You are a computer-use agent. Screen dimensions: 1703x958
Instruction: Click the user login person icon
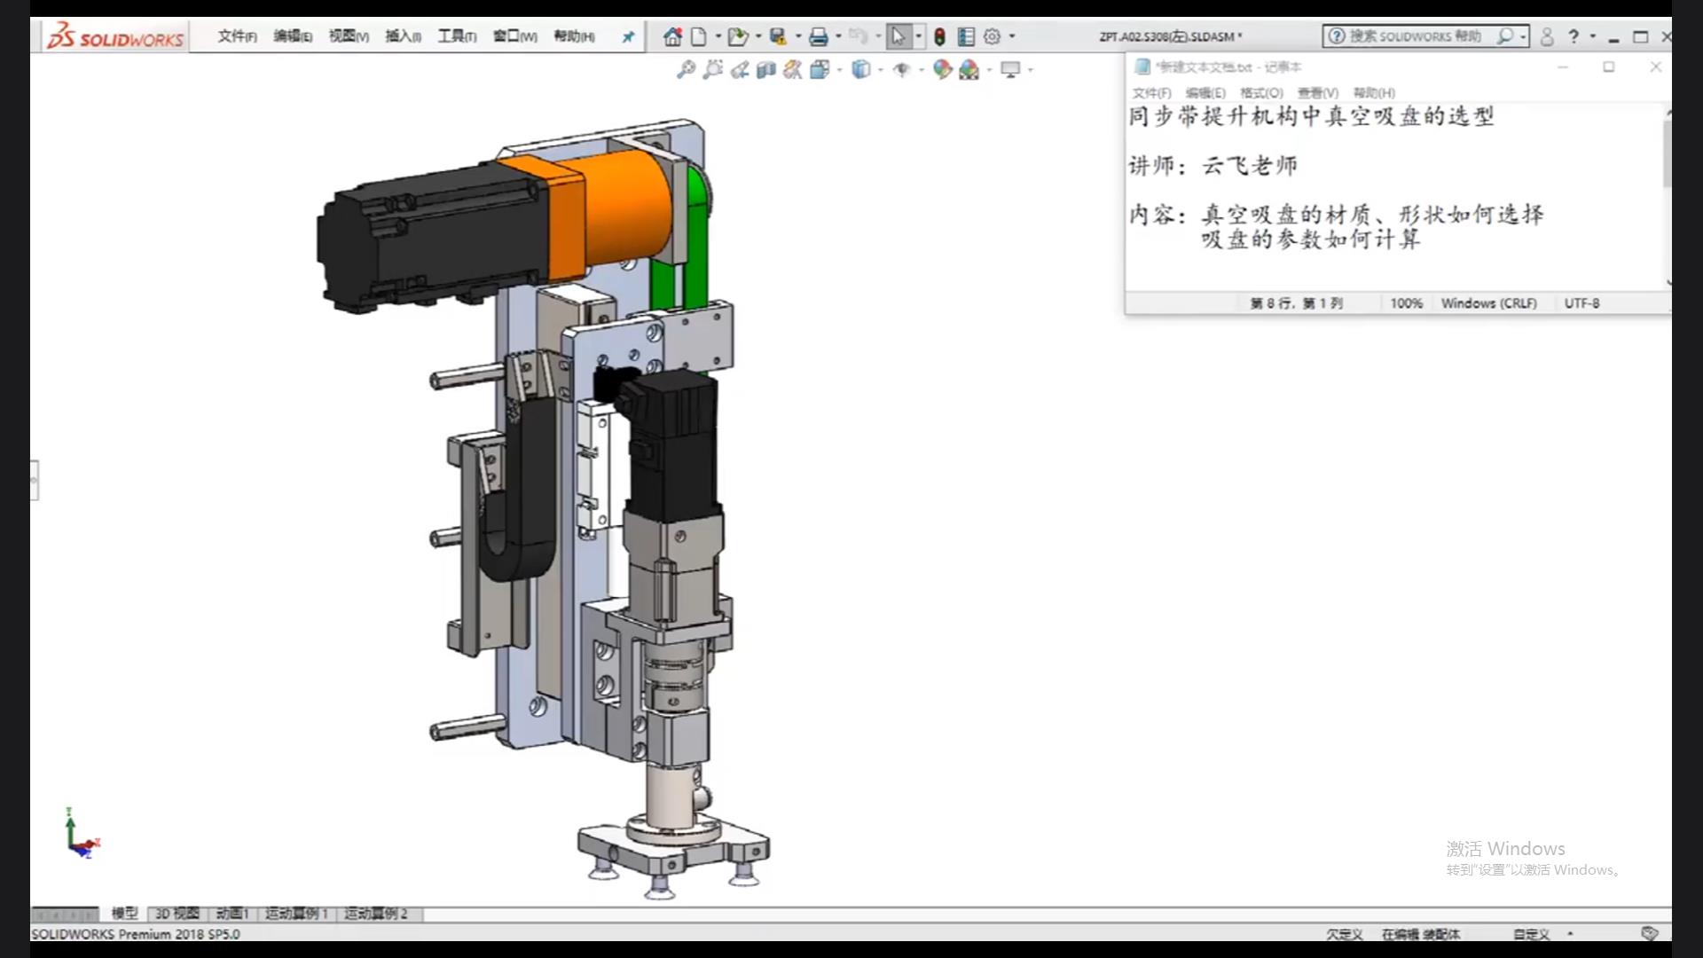point(1547,36)
